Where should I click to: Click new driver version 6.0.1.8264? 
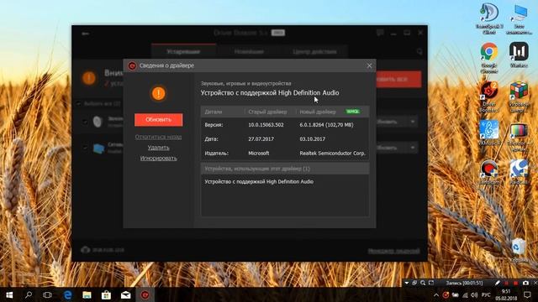coord(326,125)
